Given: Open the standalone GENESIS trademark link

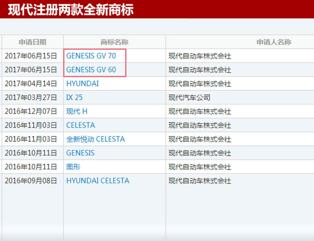Looking at the screenshot, I should click(x=80, y=153).
